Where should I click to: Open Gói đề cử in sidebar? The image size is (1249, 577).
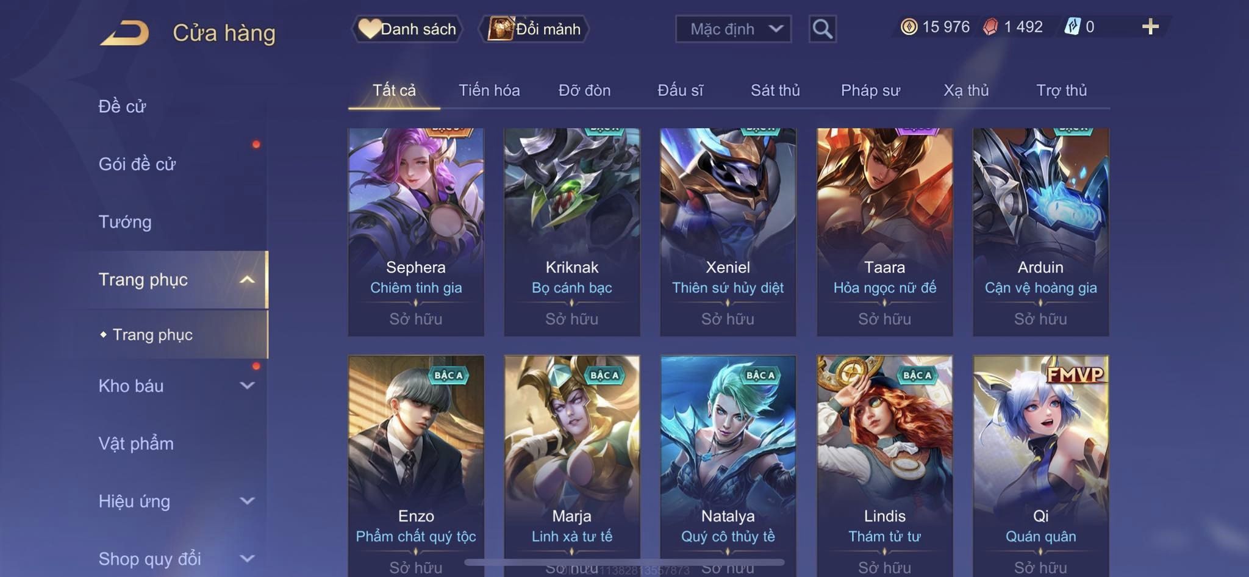137,164
